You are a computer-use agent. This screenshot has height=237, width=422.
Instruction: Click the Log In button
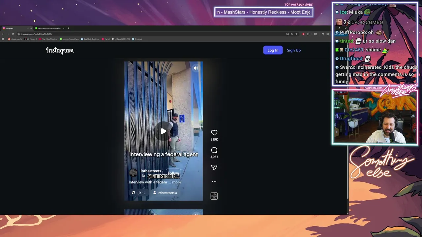coord(273,50)
